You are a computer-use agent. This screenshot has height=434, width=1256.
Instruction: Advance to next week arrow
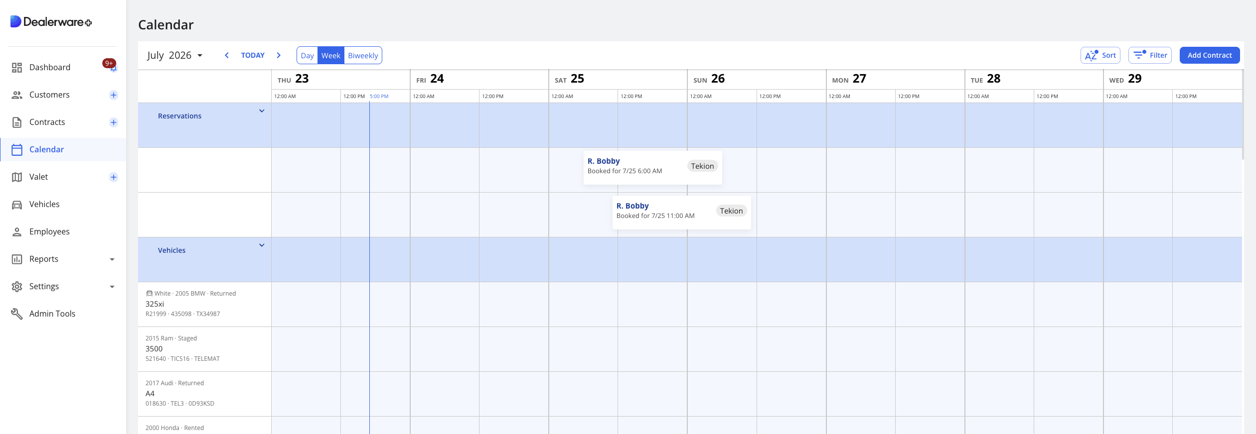tap(279, 55)
